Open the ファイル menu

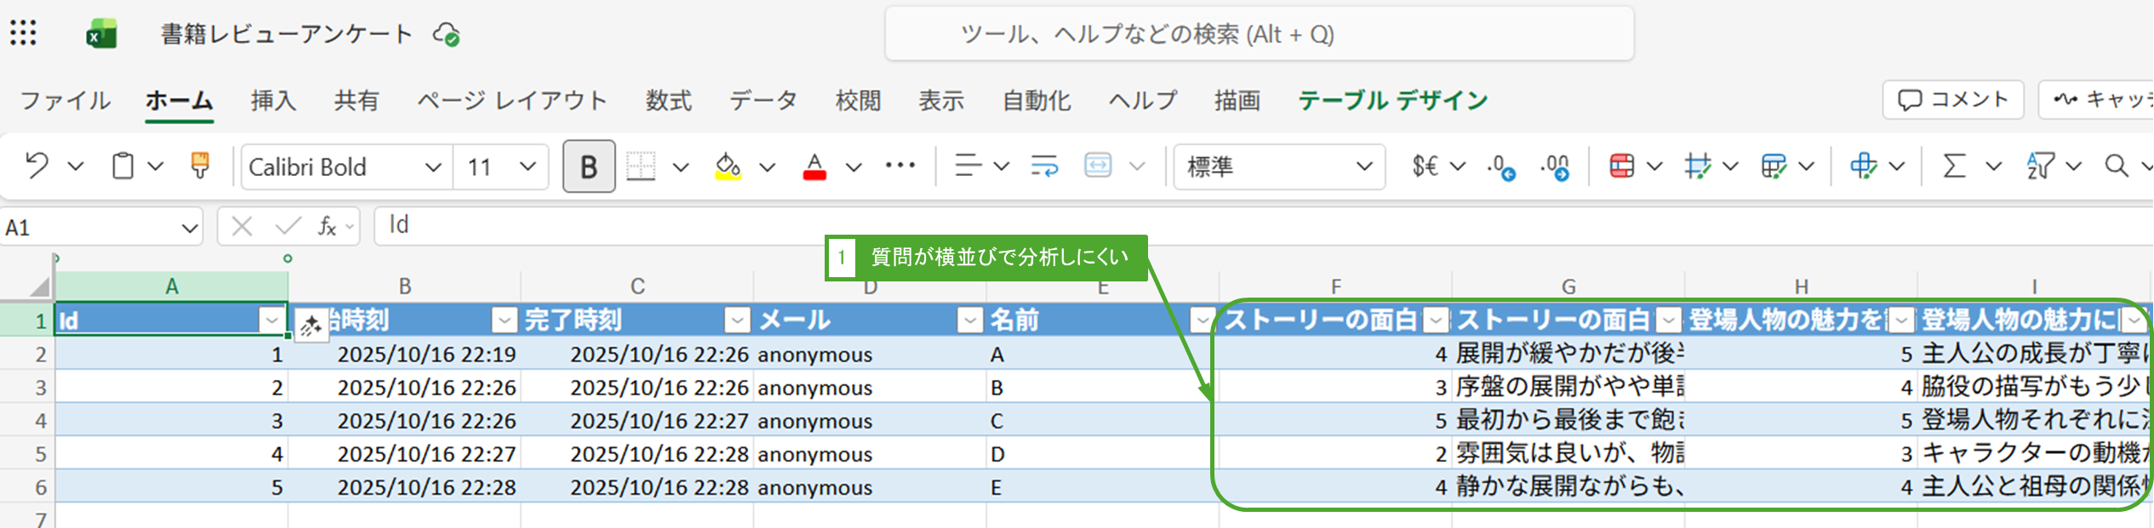[65, 100]
